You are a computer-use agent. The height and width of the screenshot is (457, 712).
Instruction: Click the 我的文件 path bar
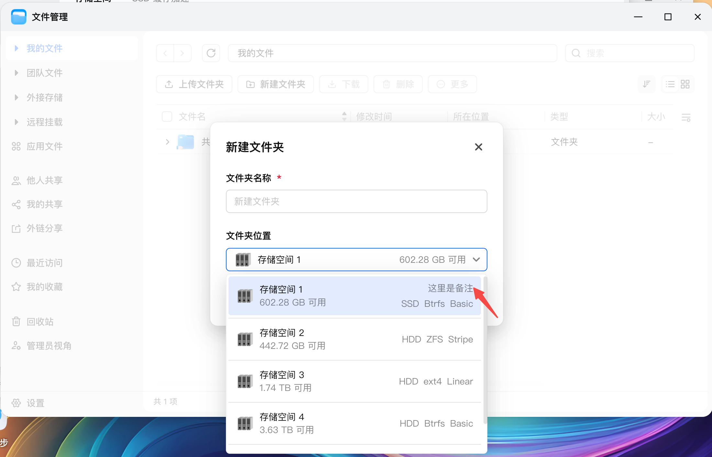coord(392,53)
